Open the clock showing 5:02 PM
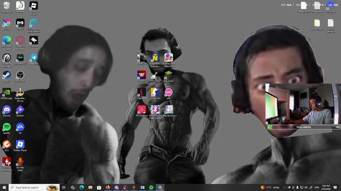This screenshot has width=341, height=191. click(326, 188)
